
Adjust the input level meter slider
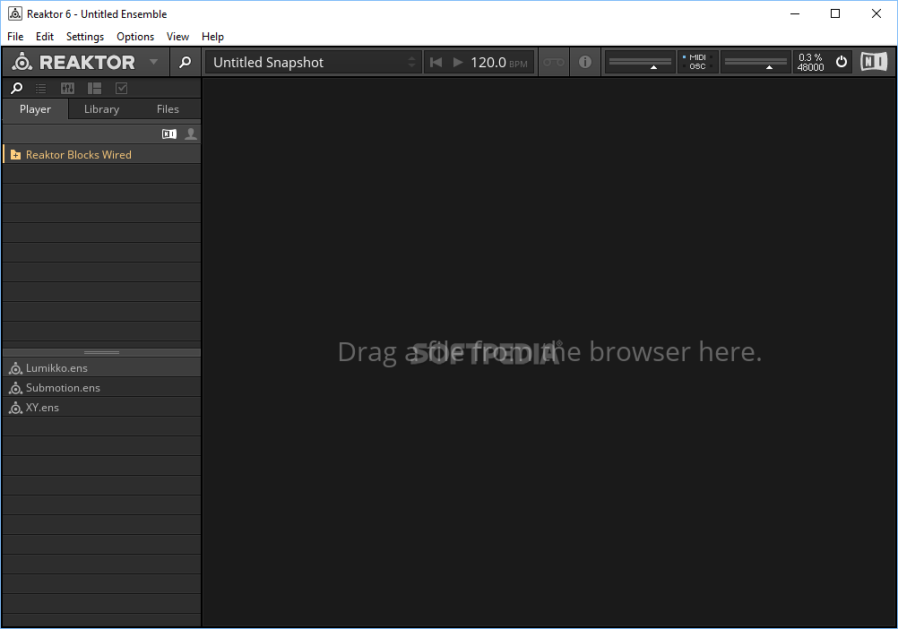click(x=640, y=63)
